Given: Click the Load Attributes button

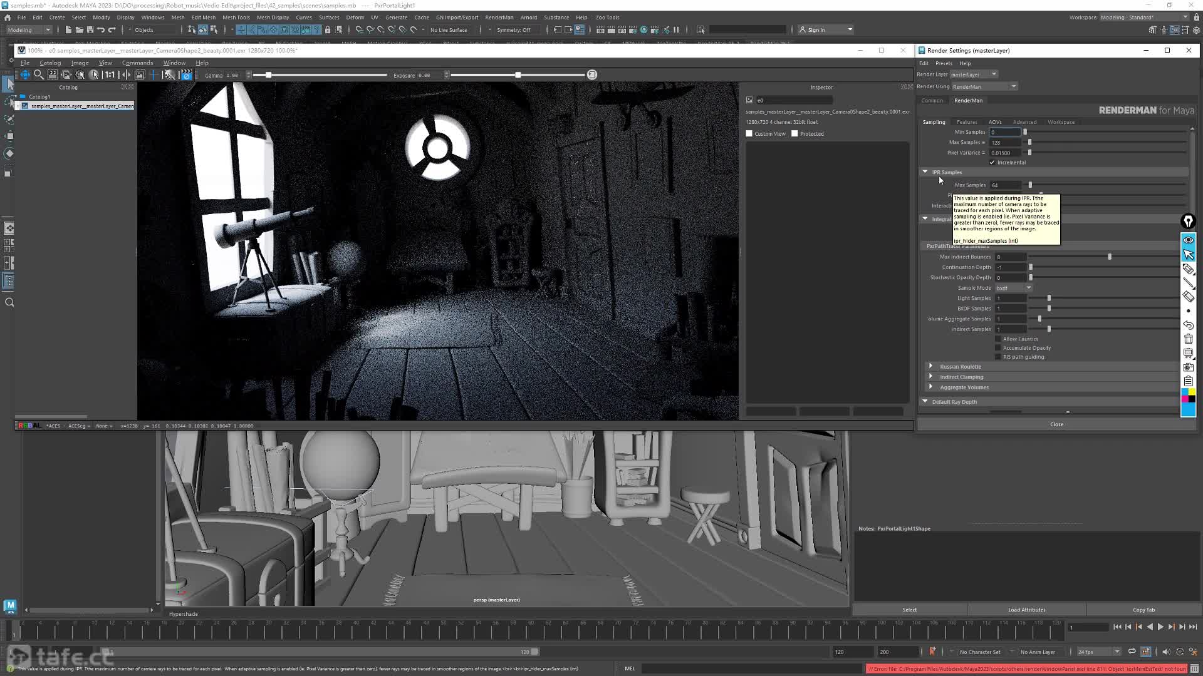Looking at the screenshot, I should 1026,610.
